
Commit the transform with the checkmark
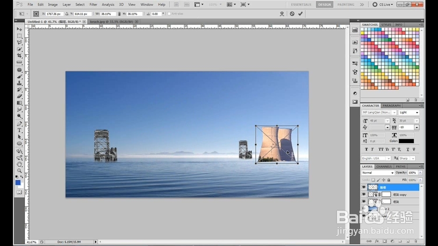(x=300, y=14)
